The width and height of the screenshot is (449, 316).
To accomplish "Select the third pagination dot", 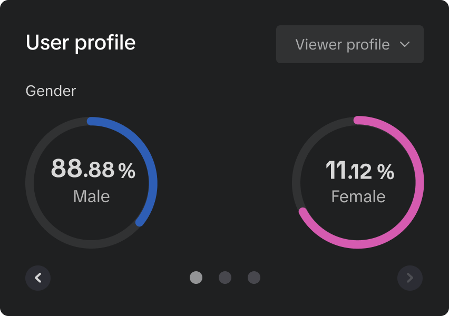I will click(254, 278).
